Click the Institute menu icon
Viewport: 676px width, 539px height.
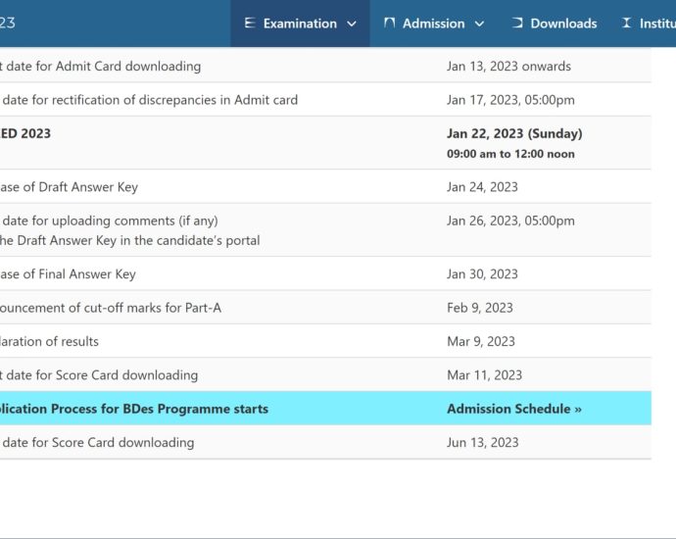point(626,24)
